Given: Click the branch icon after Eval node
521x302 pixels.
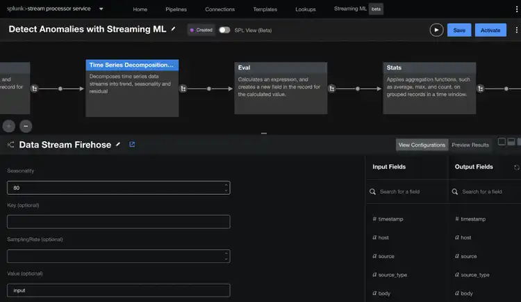Looking at the screenshot, I should point(332,88).
